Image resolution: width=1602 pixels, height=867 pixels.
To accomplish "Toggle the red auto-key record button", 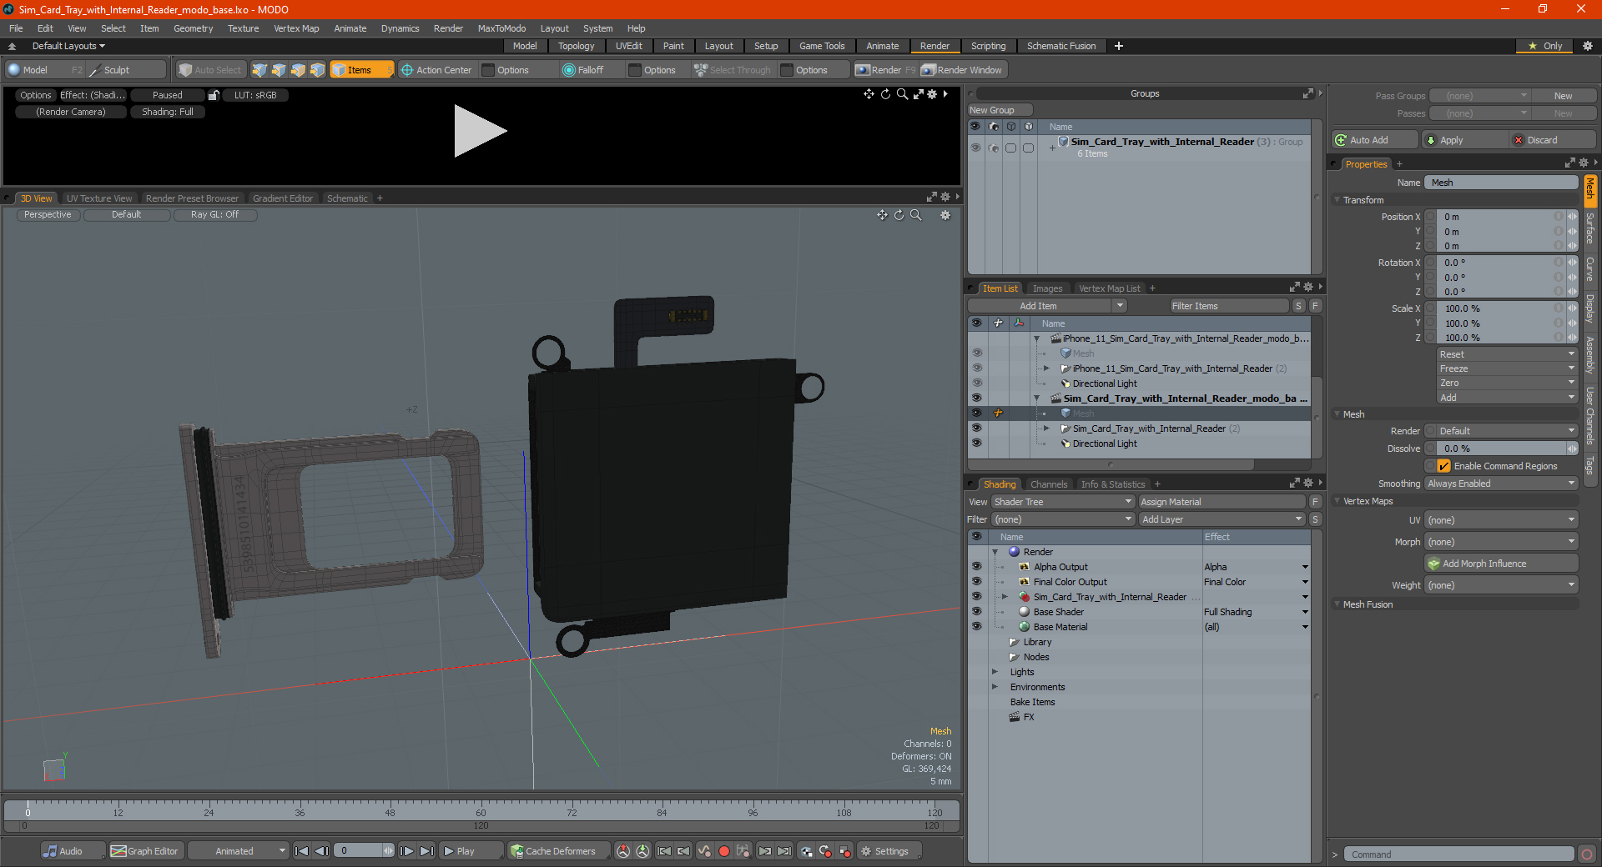I will [x=724, y=851].
